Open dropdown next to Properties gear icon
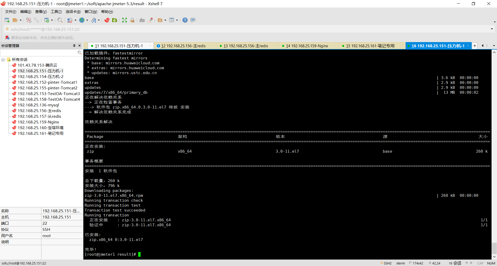 [x=52, y=20]
